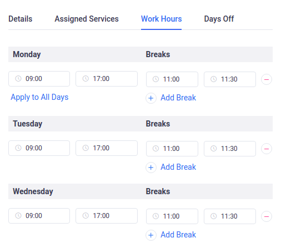Open Monday 09:00 start time picker
Viewport: 281px width, 248px height.
39,79
